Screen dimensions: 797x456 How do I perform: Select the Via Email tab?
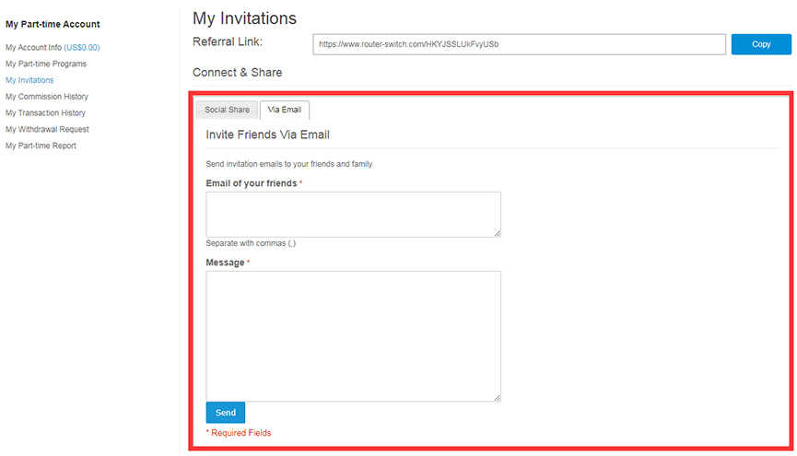coord(284,110)
